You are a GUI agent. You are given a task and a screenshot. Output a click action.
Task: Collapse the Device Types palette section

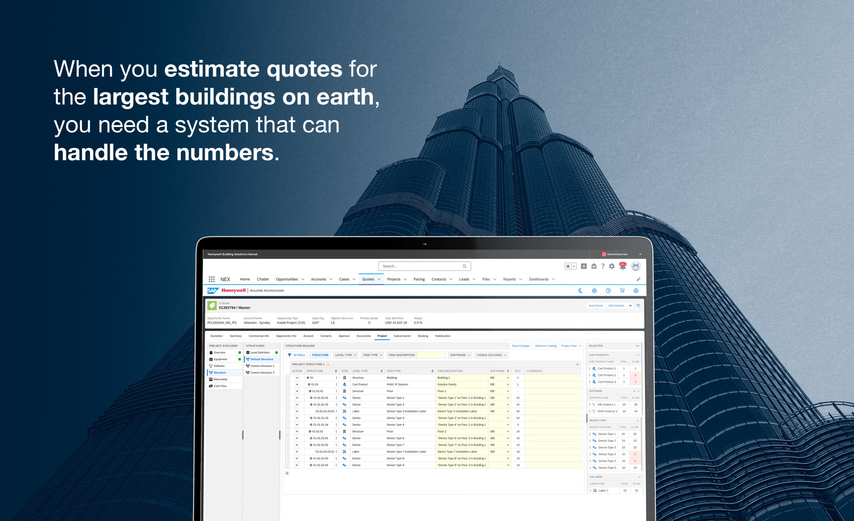pos(637,421)
